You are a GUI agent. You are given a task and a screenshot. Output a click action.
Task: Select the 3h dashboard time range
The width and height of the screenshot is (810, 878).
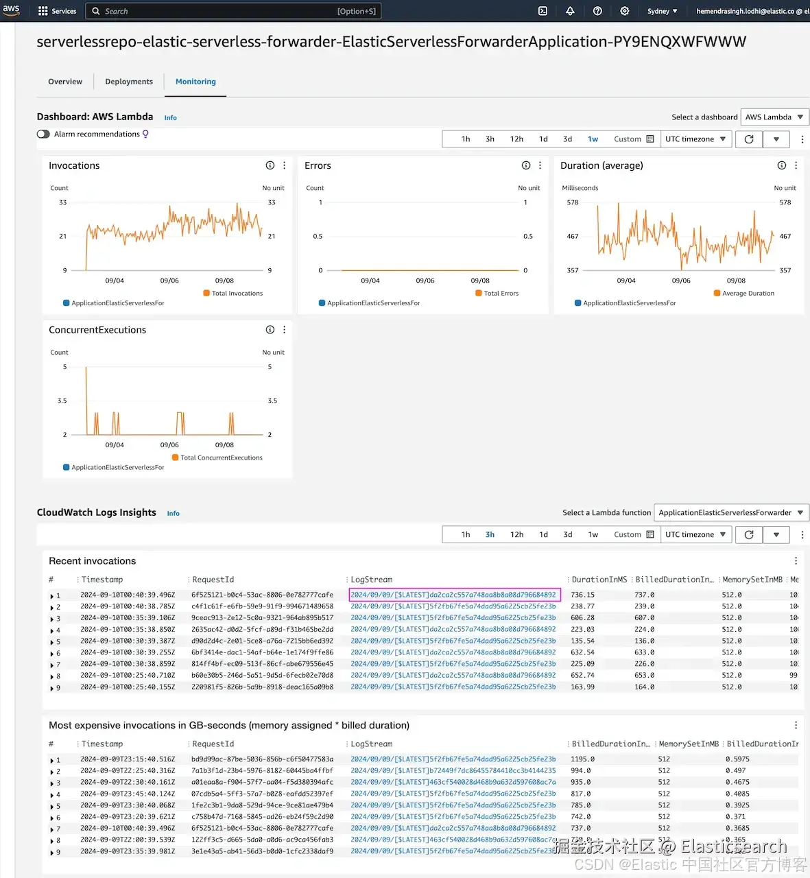coord(490,139)
